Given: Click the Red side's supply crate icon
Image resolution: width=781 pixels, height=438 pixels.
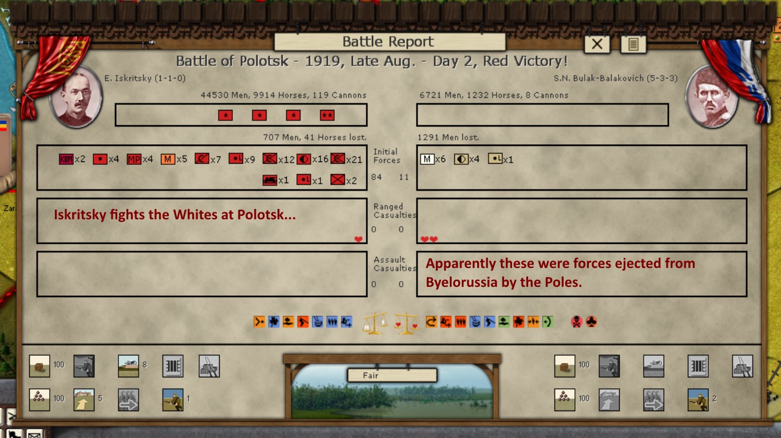Looking at the screenshot, I should [39, 366].
